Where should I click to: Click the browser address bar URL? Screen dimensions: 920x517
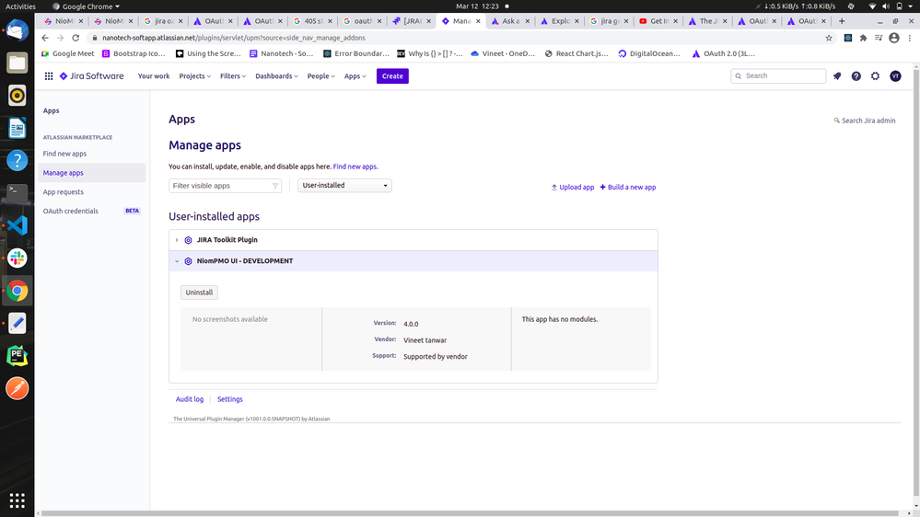[x=234, y=38]
